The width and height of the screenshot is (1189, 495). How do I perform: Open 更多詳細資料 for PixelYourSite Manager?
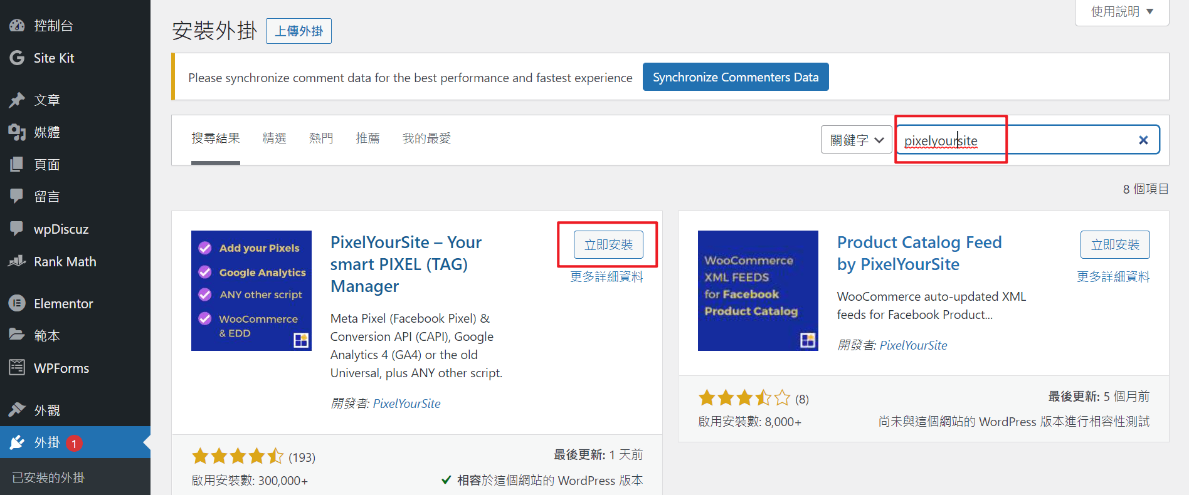click(x=606, y=277)
